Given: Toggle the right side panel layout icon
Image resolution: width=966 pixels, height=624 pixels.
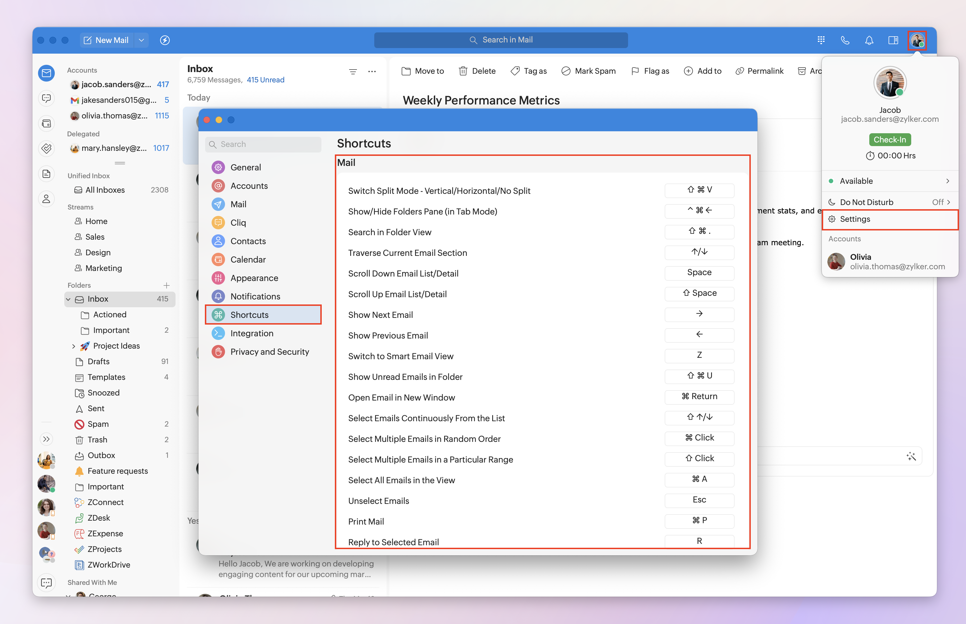Looking at the screenshot, I should [893, 40].
